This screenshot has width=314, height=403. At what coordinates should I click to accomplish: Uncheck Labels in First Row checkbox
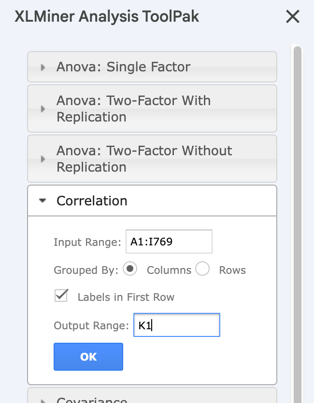click(x=61, y=296)
